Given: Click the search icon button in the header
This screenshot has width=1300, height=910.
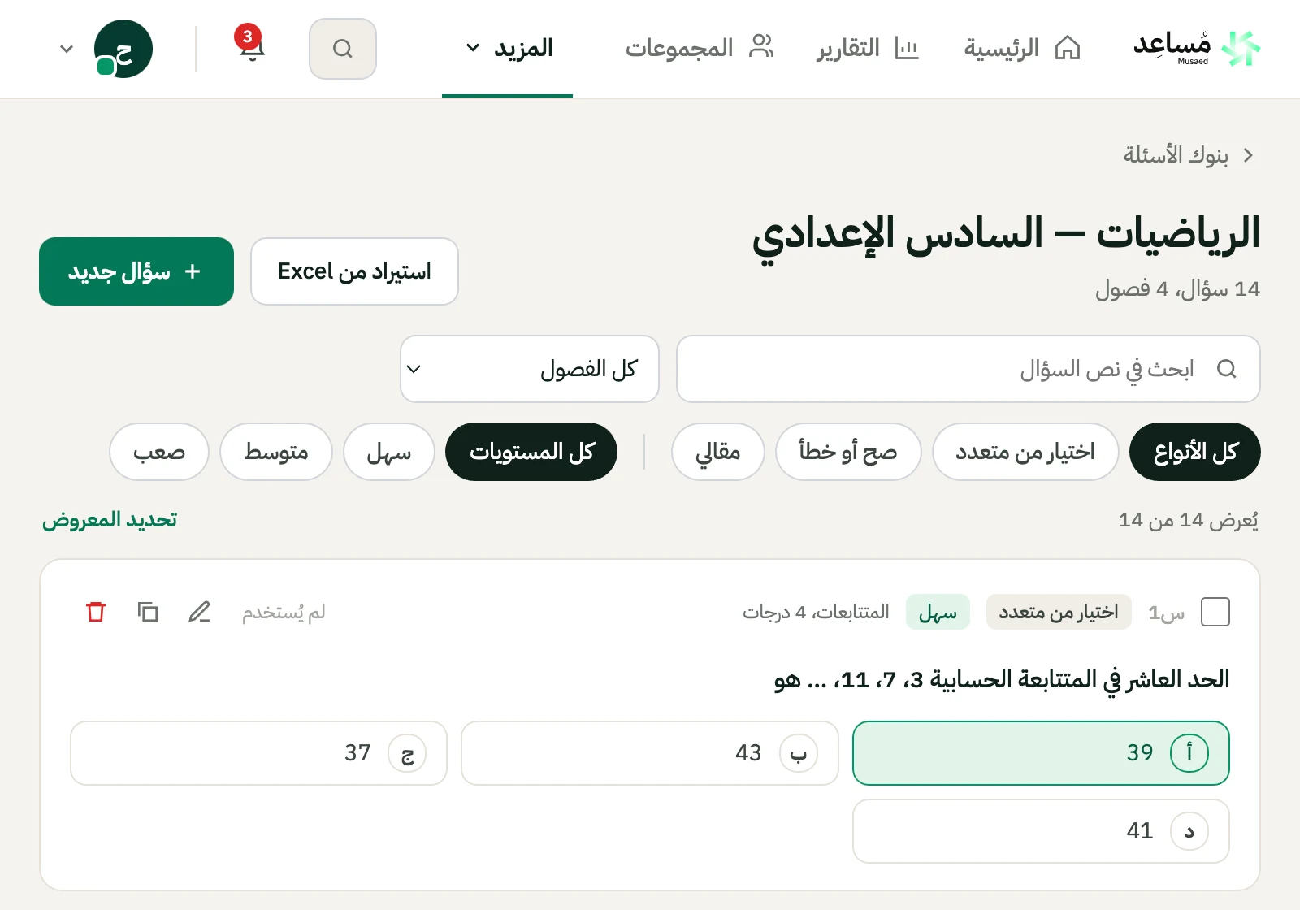Looking at the screenshot, I should tap(343, 49).
